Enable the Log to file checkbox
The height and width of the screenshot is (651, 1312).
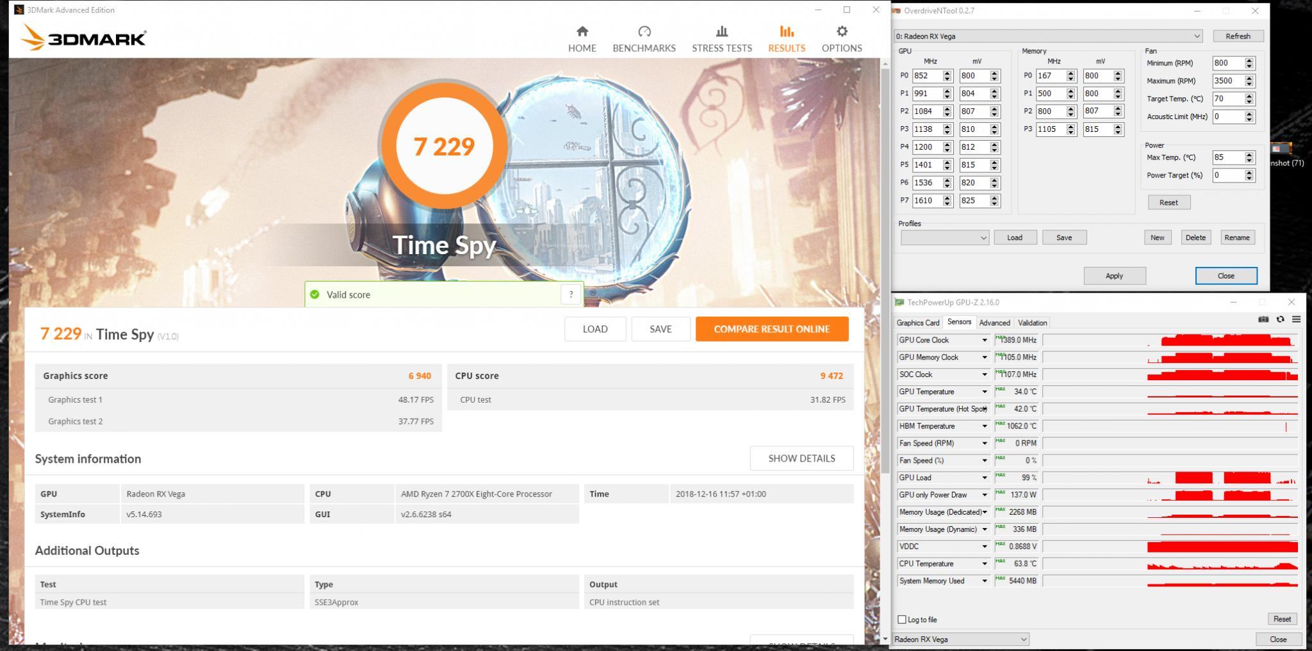pyautogui.click(x=902, y=619)
